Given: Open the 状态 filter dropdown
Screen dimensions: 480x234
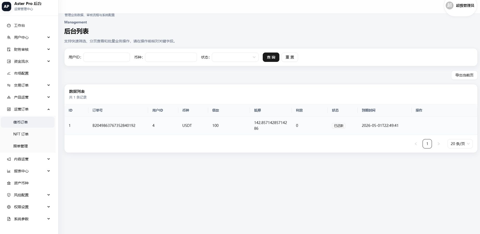Looking at the screenshot, I should pyautogui.click(x=235, y=57).
